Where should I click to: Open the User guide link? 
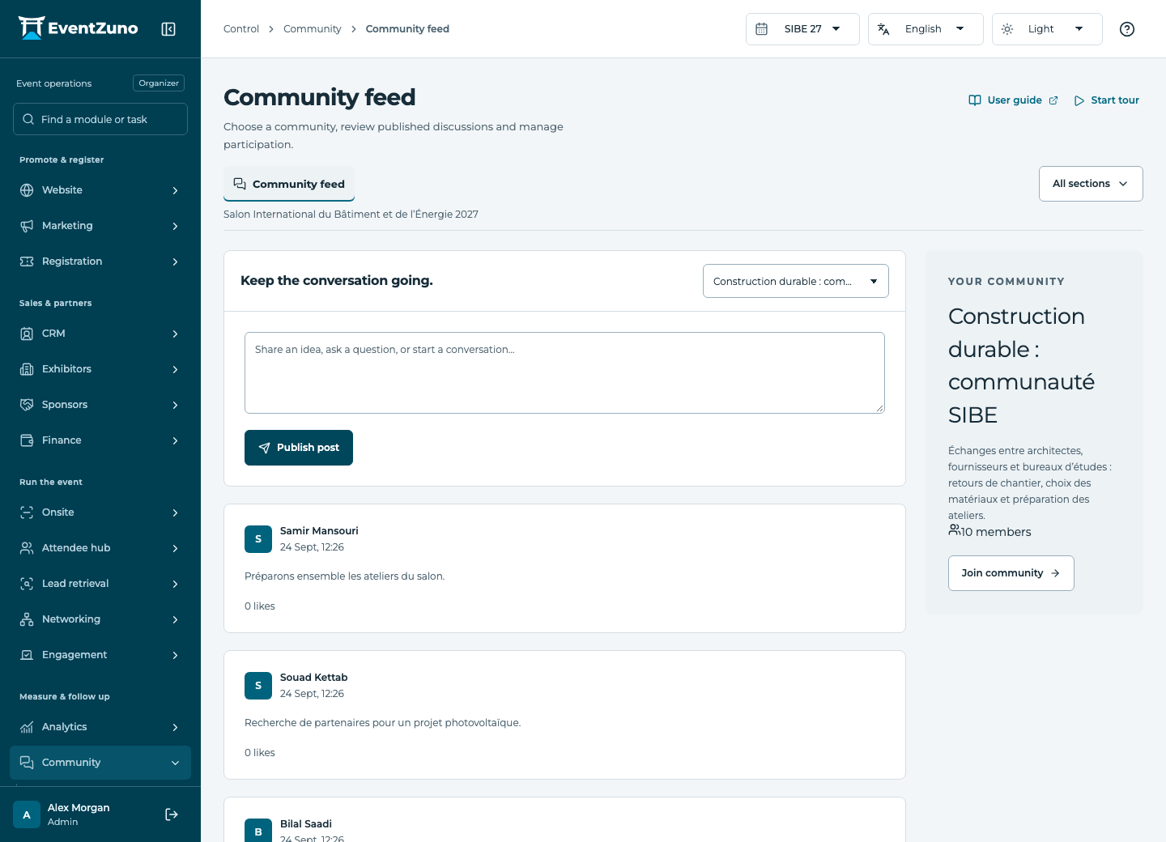tap(1013, 100)
